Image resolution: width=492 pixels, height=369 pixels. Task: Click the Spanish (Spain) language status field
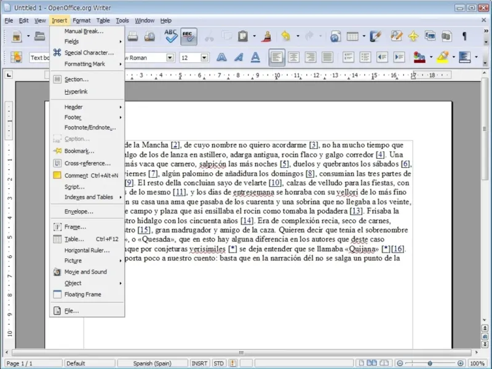point(152,363)
